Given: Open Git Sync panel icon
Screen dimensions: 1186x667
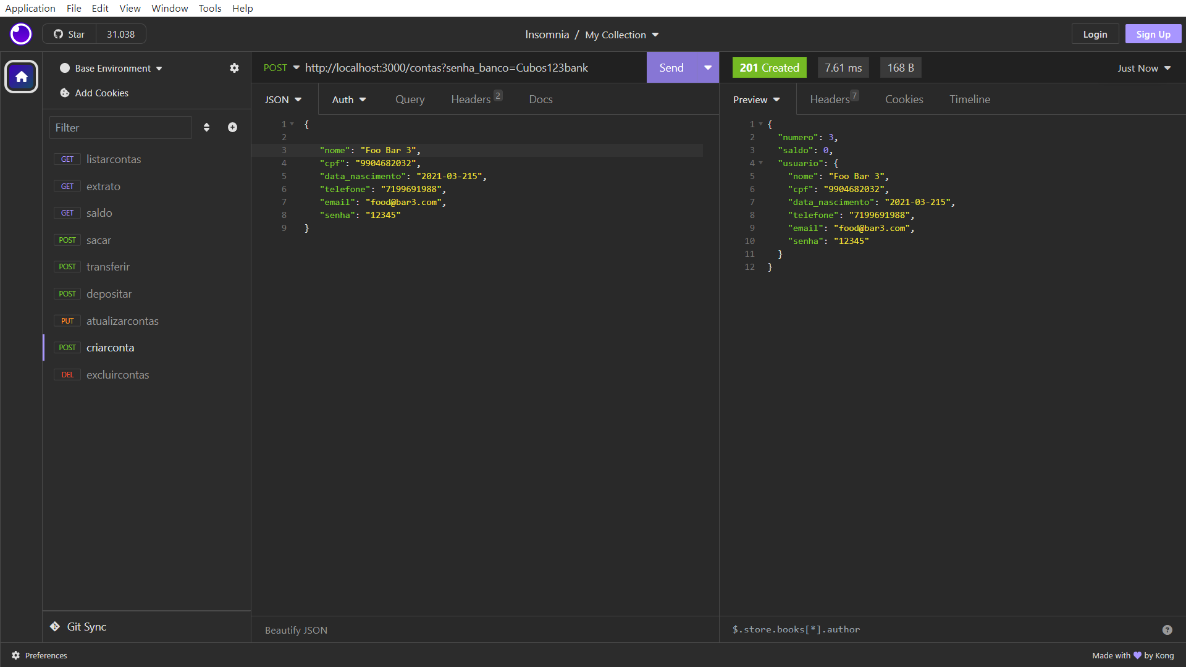Looking at the screenshot, I should coord(55,626).
